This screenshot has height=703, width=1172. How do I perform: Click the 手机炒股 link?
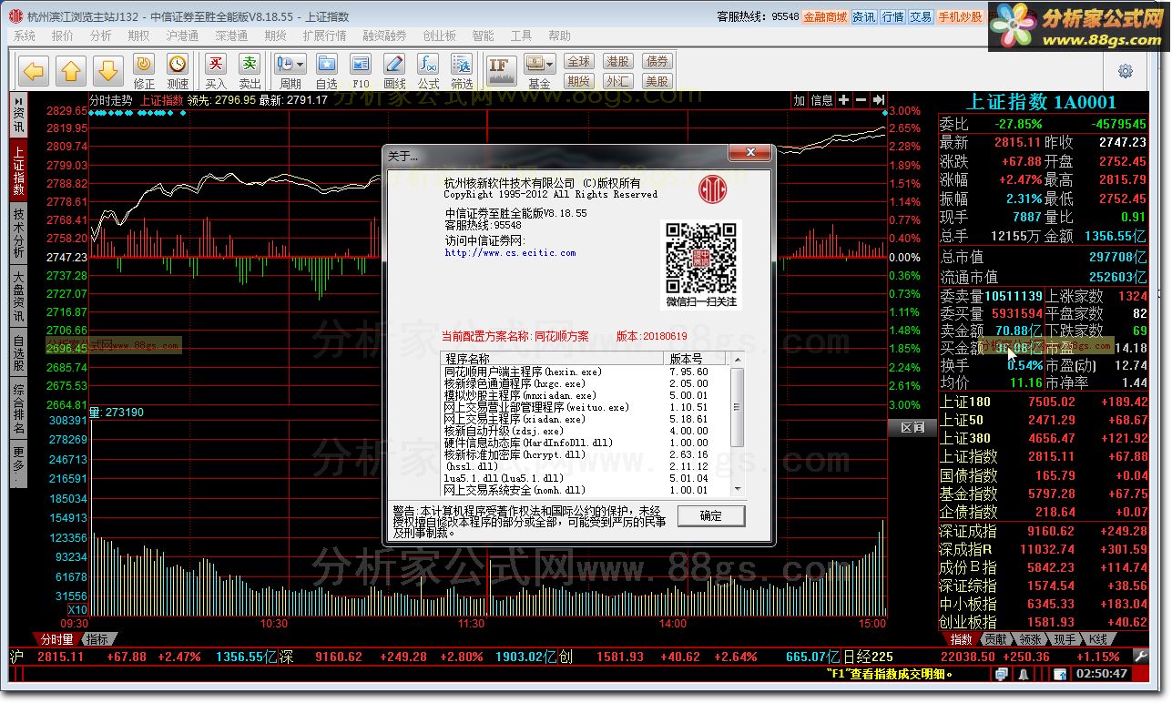[x=960, y=16]
